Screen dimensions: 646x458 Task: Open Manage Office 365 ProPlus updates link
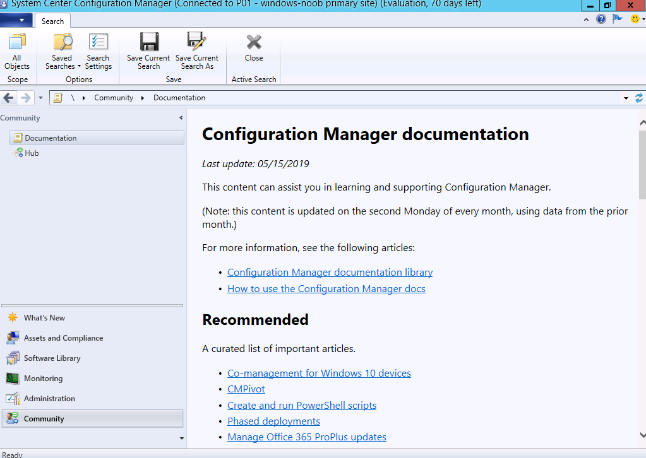(x=307, y=437)
